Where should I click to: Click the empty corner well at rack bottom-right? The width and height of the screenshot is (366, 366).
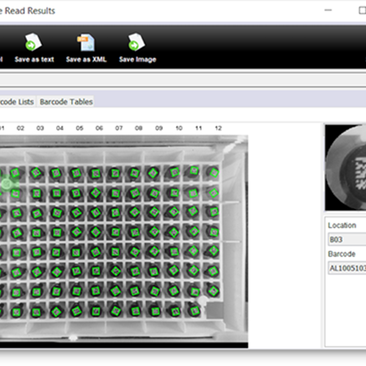(x=213, y=311)
